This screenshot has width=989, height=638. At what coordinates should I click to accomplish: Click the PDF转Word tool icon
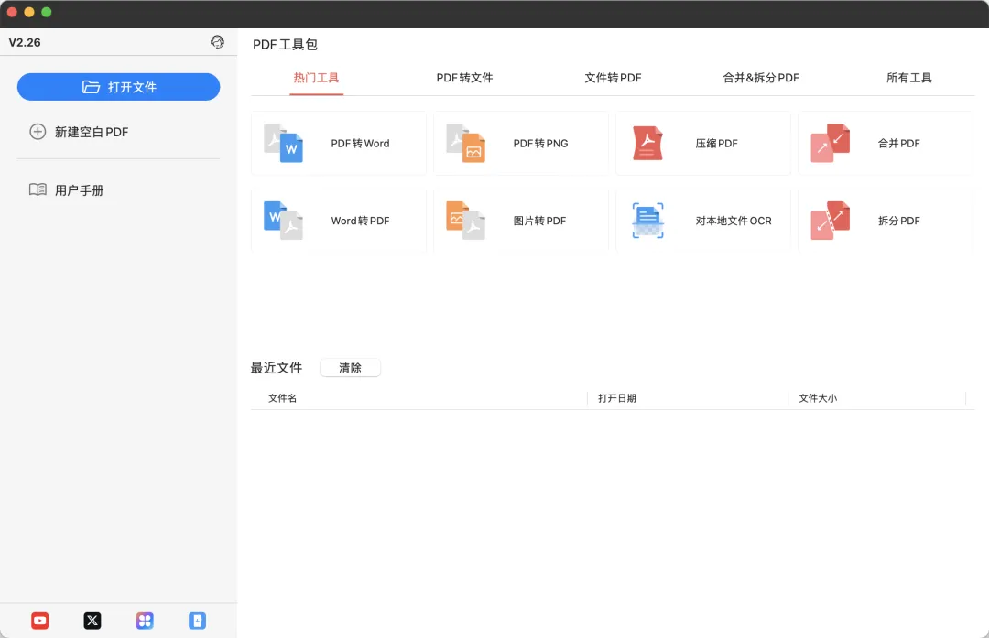point(283,143)
